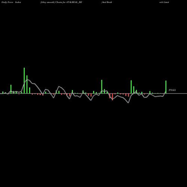Click the 'Daily Force Index' title text
The image size is (187, 187).
pos(11,2)
